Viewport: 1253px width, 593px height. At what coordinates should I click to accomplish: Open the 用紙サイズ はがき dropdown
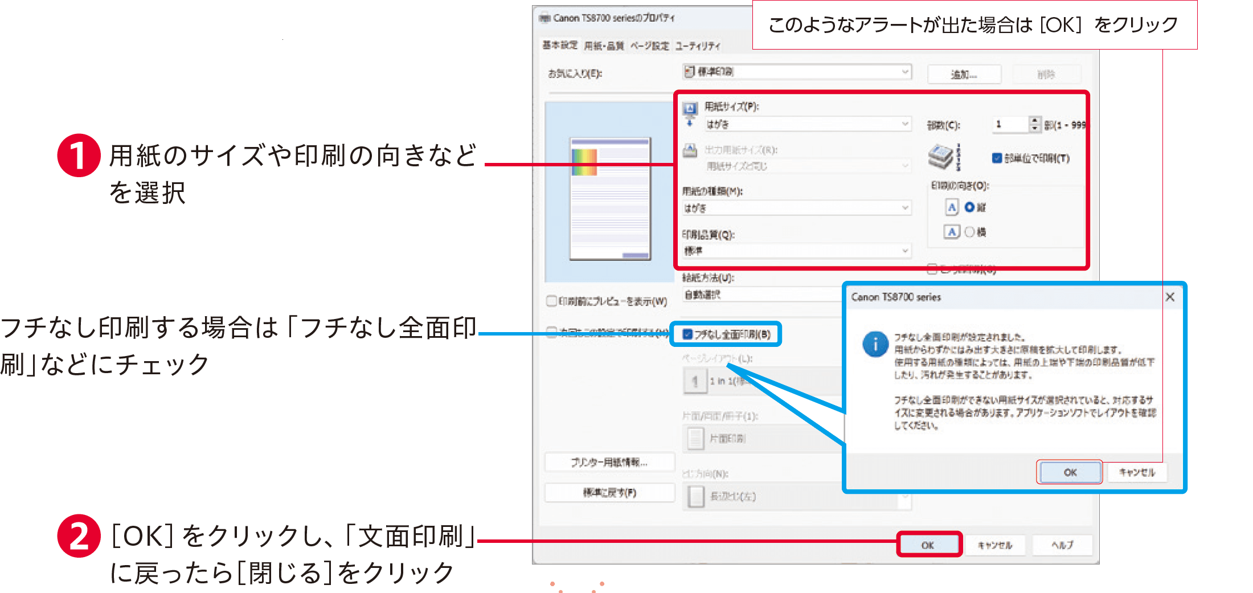[808, 124]
